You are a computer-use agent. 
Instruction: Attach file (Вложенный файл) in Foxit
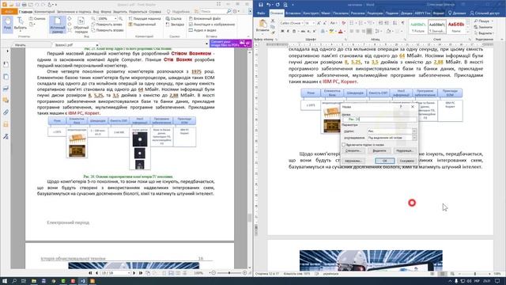click(x=205, y=19)
